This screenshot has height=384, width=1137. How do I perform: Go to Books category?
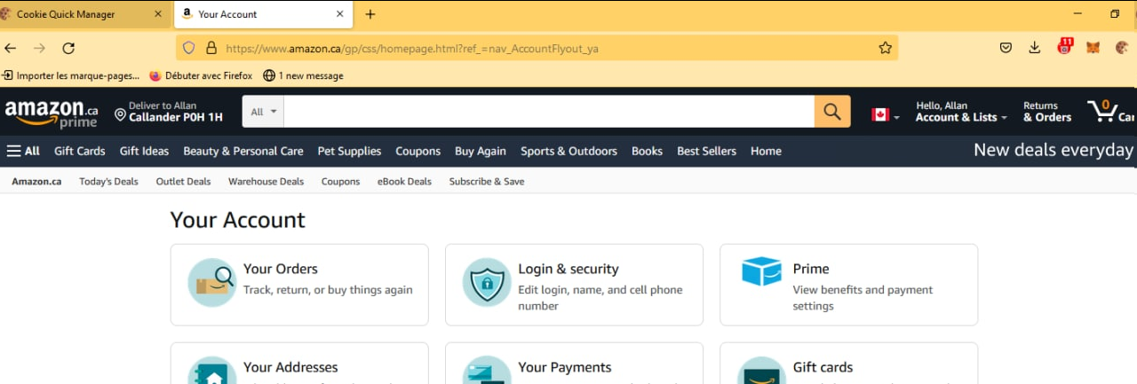point(647,151)
